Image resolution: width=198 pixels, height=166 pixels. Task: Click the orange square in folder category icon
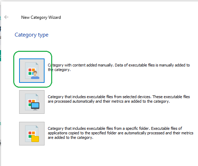tap(33, 133)
